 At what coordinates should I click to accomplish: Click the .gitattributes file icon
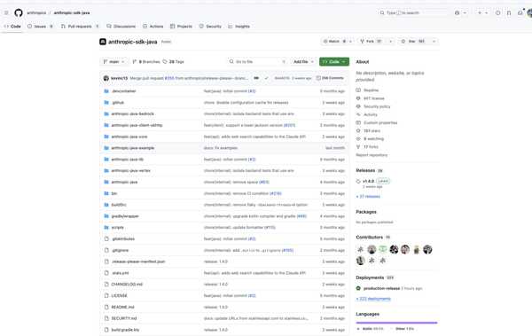click(x=106, y=239)
